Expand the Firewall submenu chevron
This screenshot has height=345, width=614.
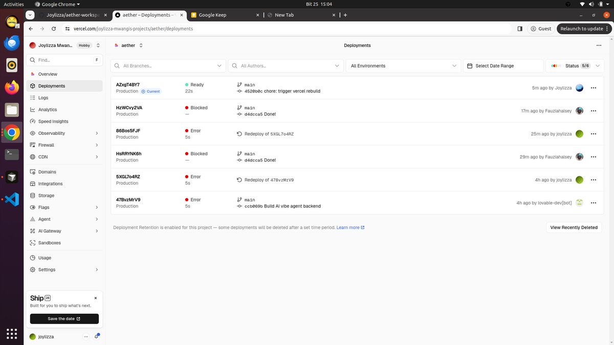click(x=97, y=145)
